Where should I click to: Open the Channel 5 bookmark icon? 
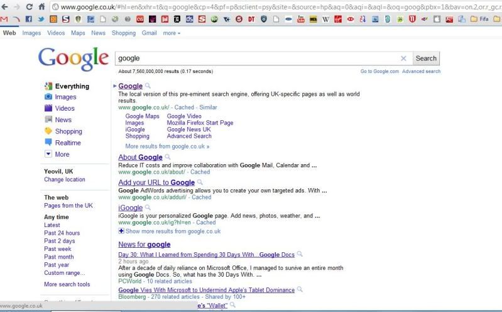point(239,19)
